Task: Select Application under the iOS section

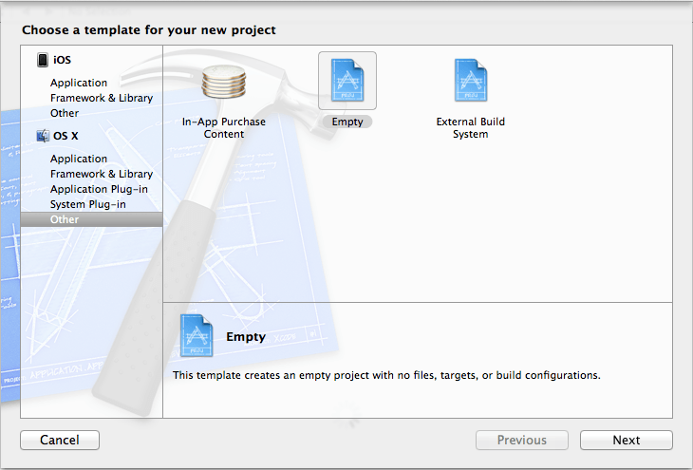Action: coord(79,83)
